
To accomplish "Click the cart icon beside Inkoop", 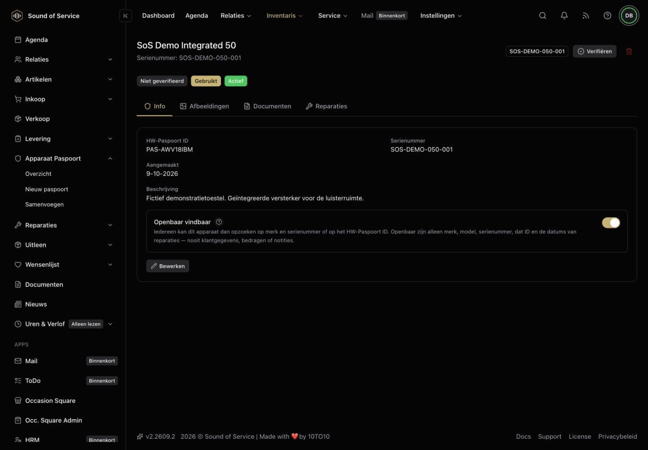I will [x=18, y=99].
